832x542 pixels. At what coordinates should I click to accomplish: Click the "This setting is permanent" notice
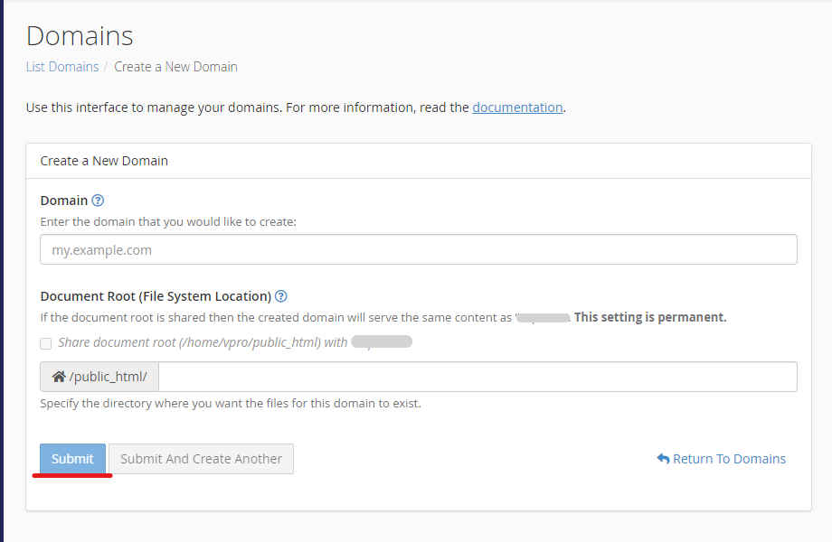coord(650,317)
